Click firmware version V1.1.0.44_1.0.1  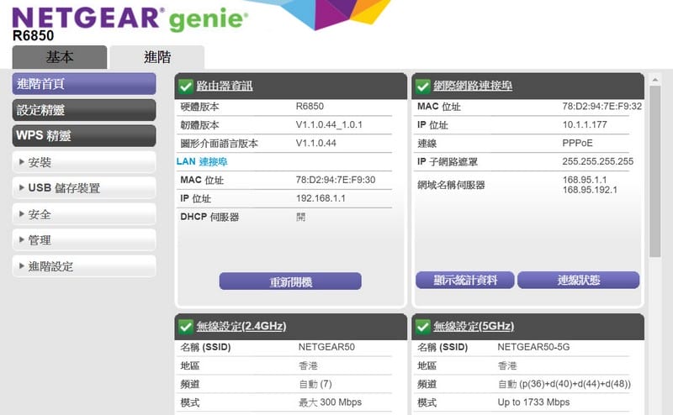[329, 125]
